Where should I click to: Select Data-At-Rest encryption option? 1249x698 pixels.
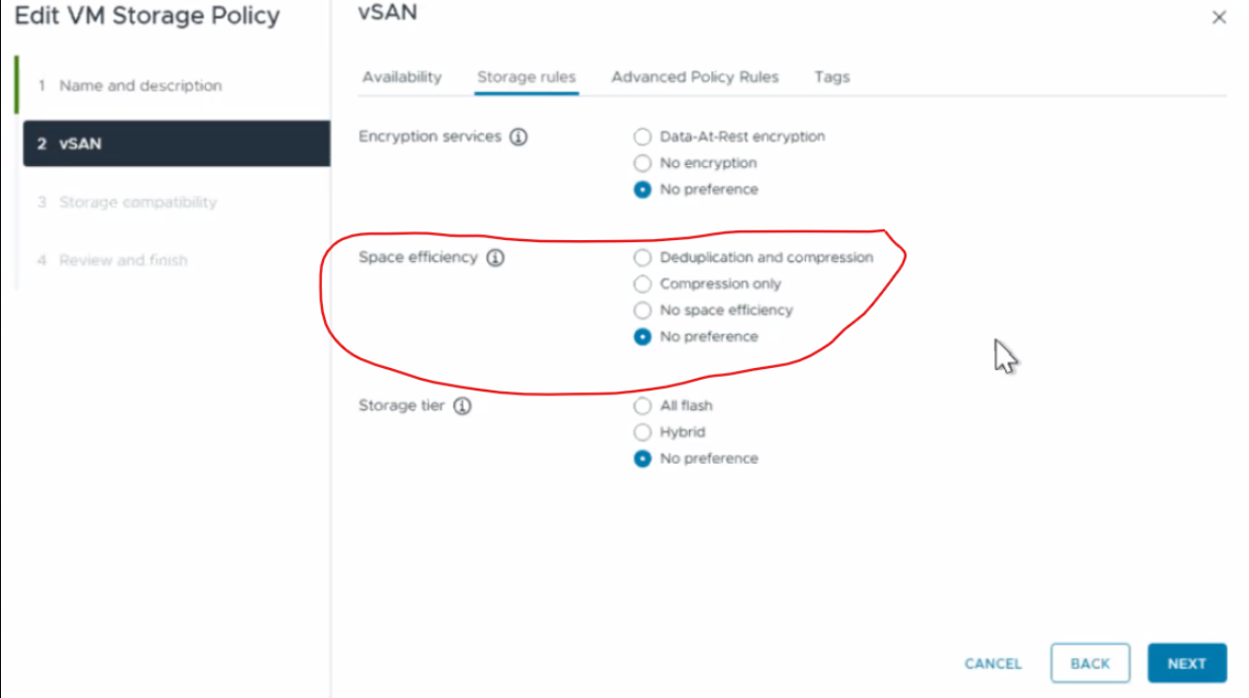[x=642, y=137]
